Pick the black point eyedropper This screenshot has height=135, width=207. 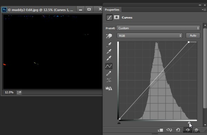click(x=109, y=45)
